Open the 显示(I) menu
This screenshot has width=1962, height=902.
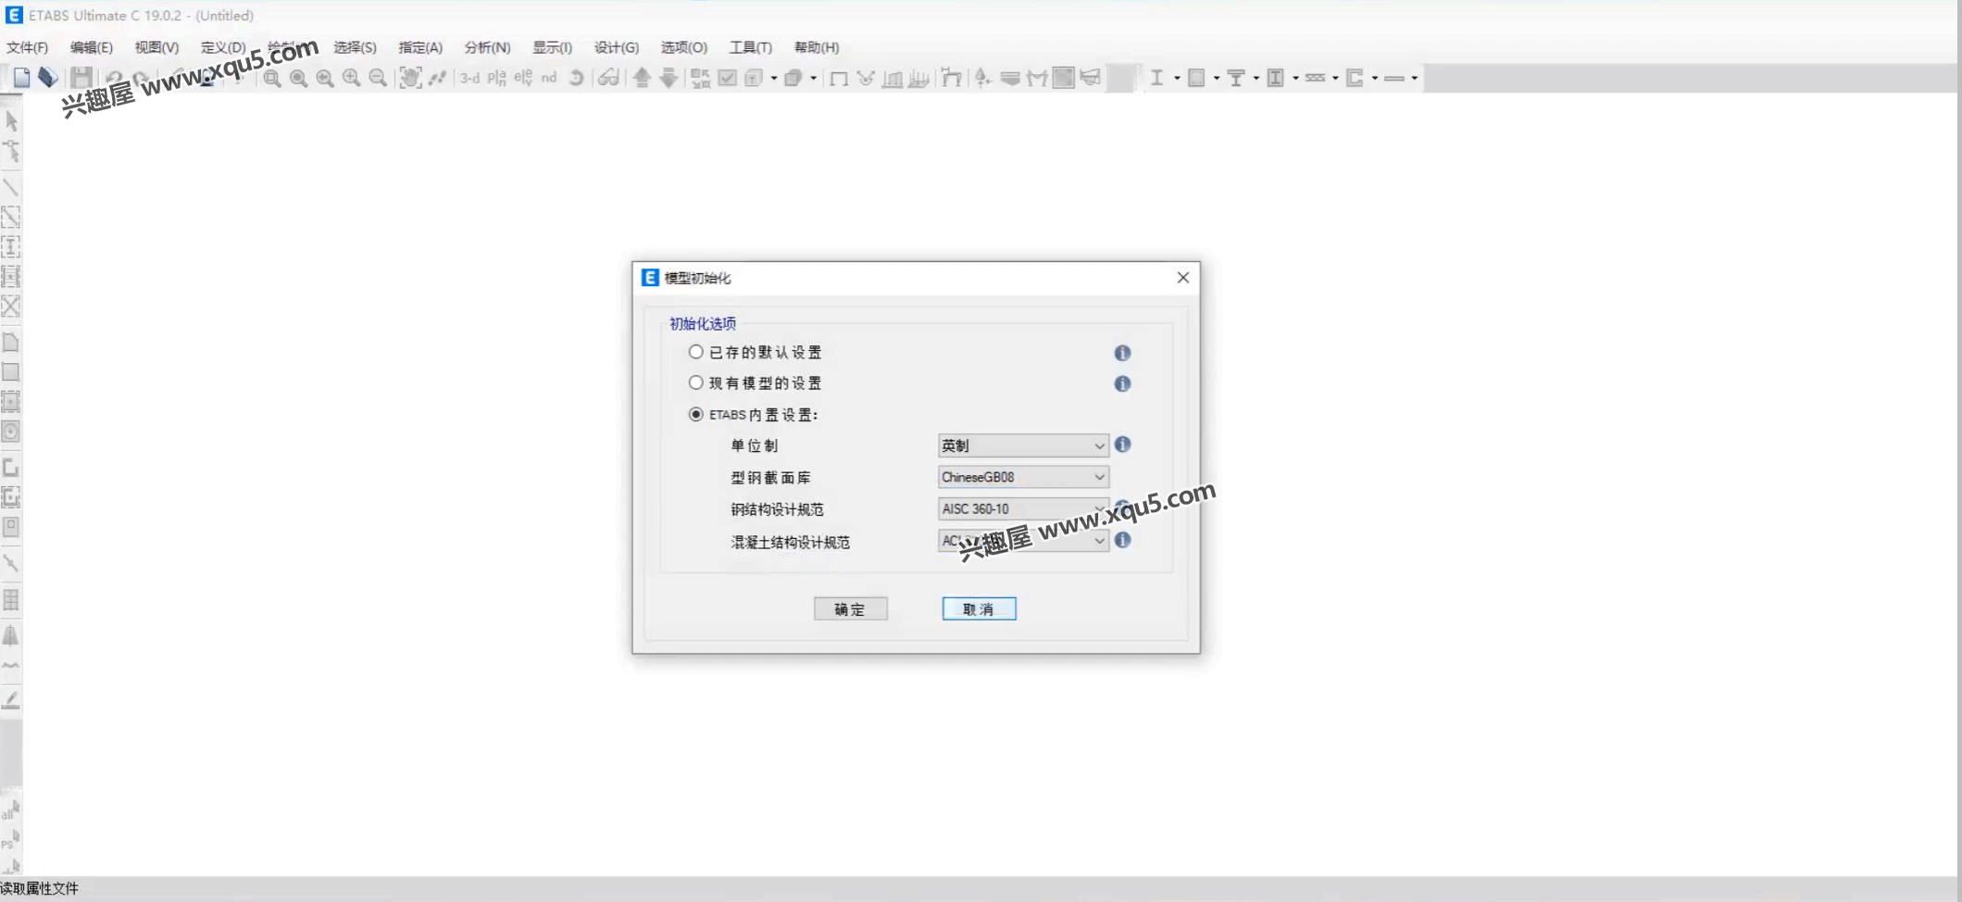[552, 47]
